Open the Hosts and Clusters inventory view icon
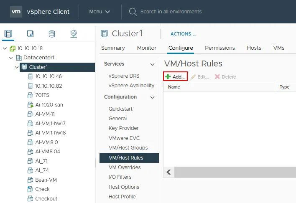This screenshot has height=203, width=296. 9,33
